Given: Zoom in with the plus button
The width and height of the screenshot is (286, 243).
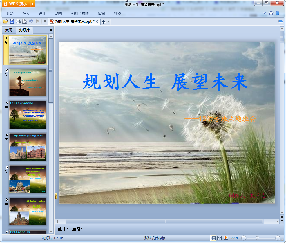Looking at the screenshot, I should point(278,238).
